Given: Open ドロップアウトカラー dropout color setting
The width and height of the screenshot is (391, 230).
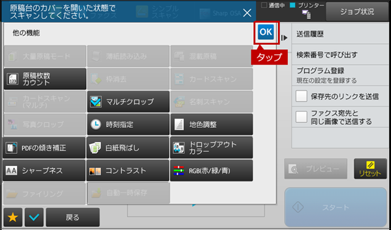Looking at the screenshot, I should [211, 148].
